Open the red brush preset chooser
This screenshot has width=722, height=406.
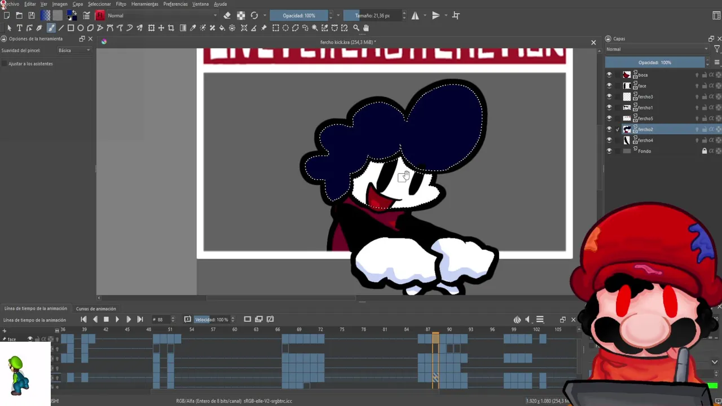(x=100, y=15)
